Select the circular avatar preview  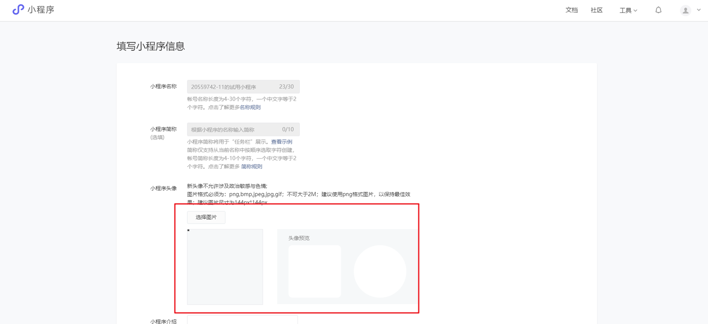(x=380, y=271)
